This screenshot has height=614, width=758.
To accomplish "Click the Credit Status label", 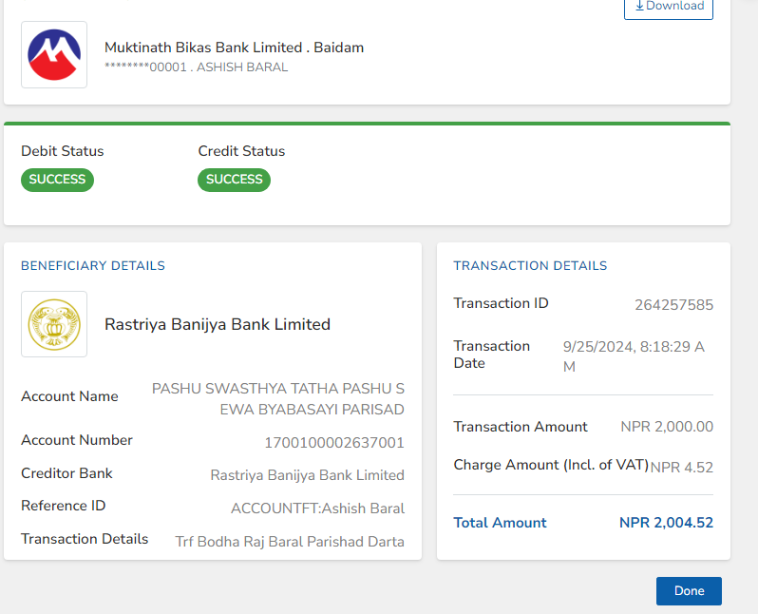I will point(241,151).
